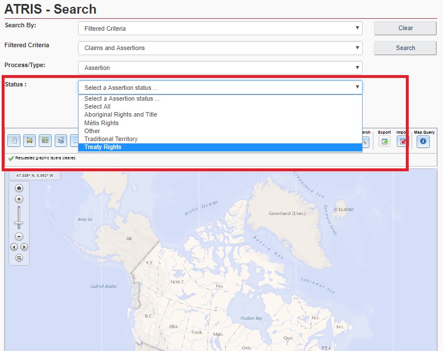
Task: Expand the Filtered Criteria dropdown
Action: point(220,48)
